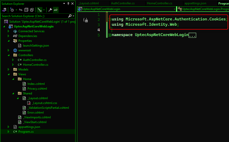Toggle the file nesting view button
This screenshot has height=142, width=229.
(39, 10)
